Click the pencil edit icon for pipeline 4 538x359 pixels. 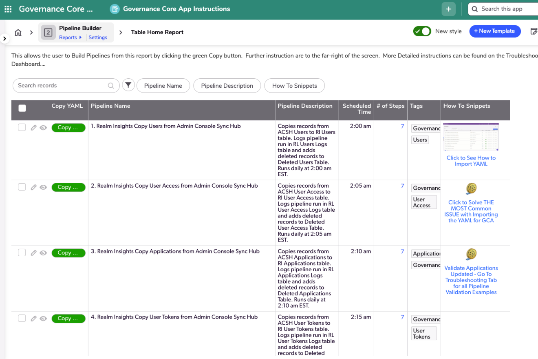34,319
